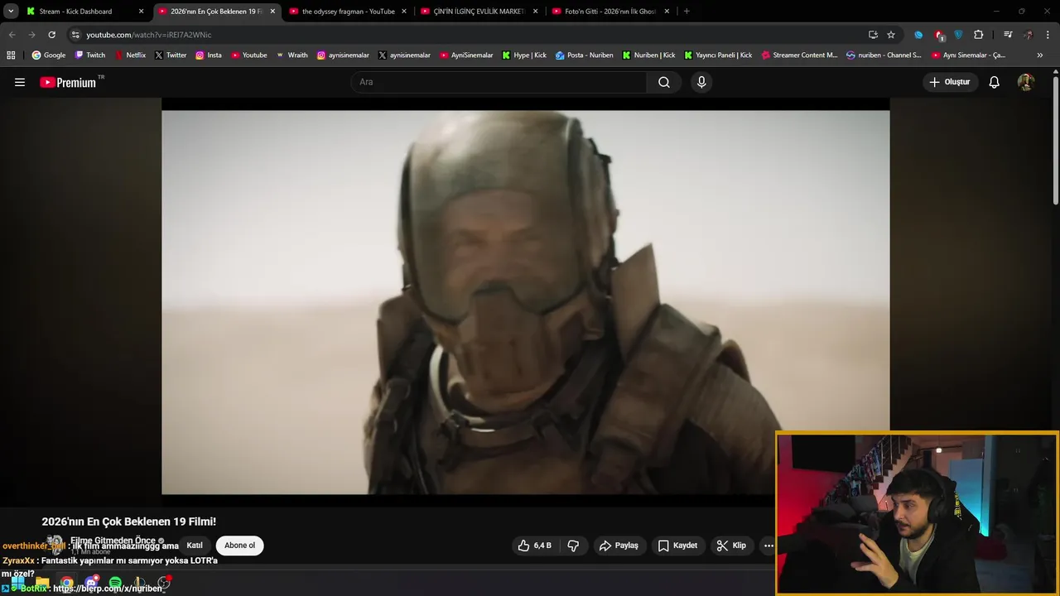
Task: Click the video title 2026'nın En Çok Beklenen 19 Filmi!
Action: pos(129,521)
